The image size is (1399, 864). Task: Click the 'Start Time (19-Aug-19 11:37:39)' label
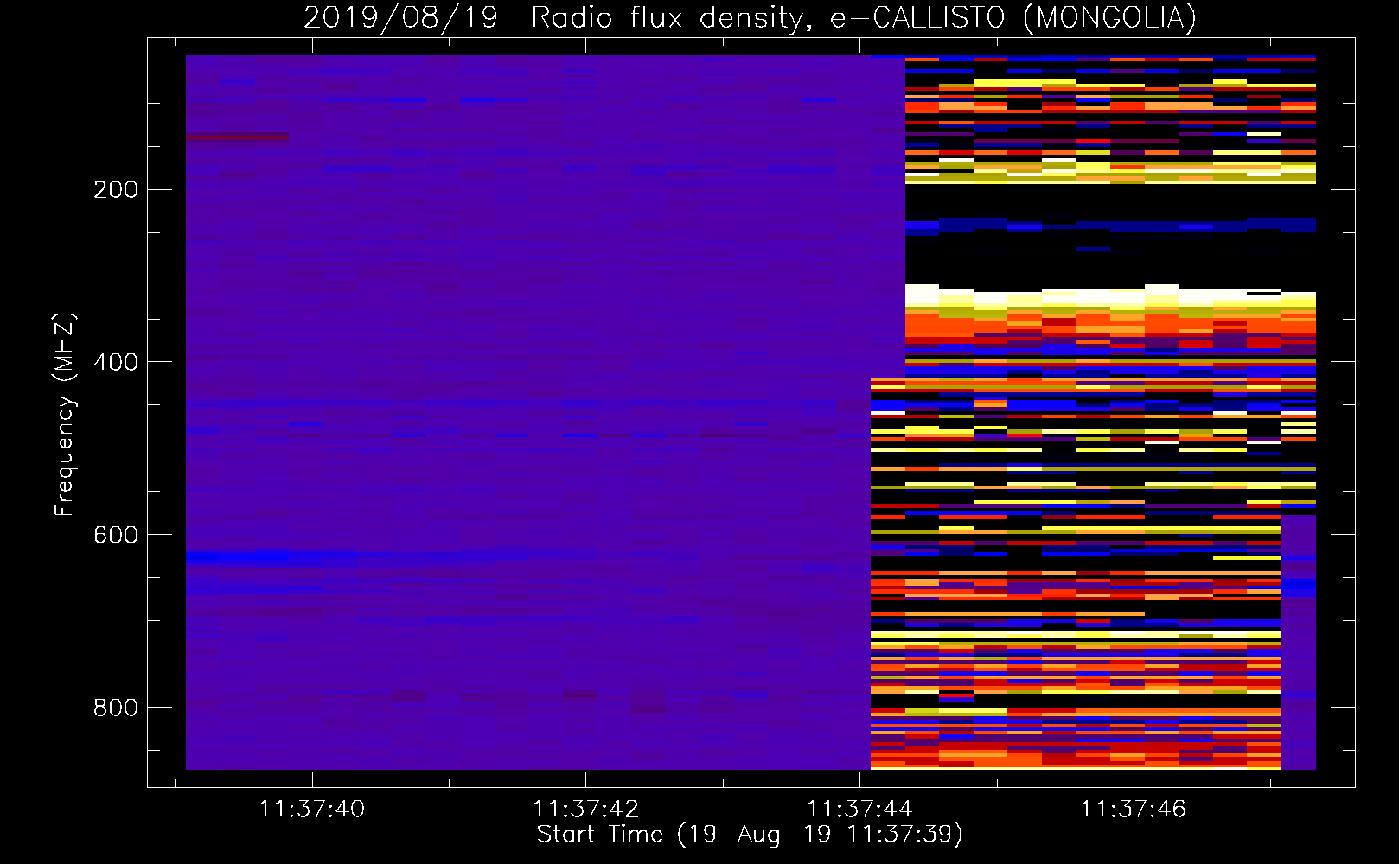coord(750,835)
